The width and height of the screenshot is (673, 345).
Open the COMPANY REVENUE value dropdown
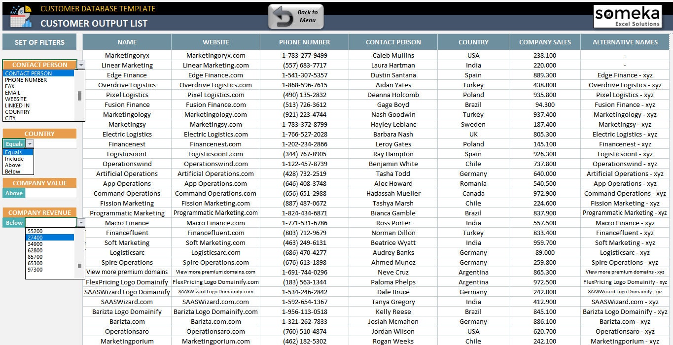coord(81,222)
